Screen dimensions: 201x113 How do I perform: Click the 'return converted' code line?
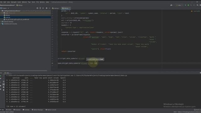pyautogui.click(x=68, y=51)
